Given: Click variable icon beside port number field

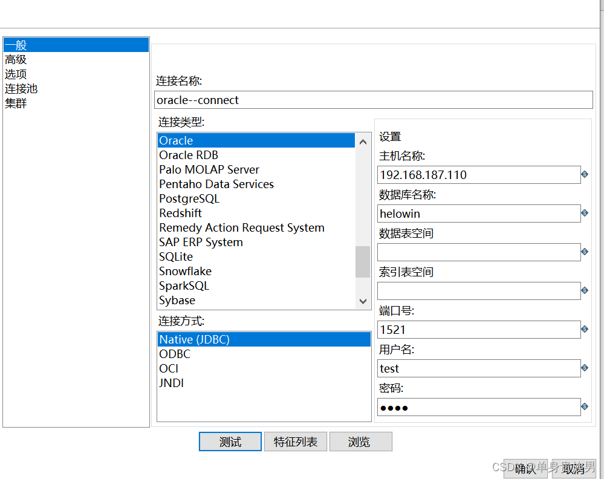Looking at the screenshot, I should pos(585,329).
